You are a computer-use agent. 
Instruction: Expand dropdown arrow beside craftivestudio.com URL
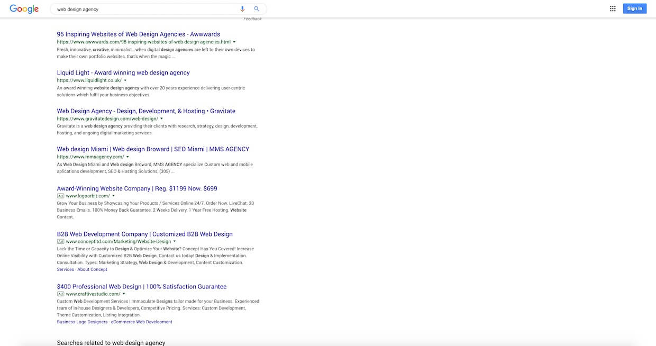(124, 294)
